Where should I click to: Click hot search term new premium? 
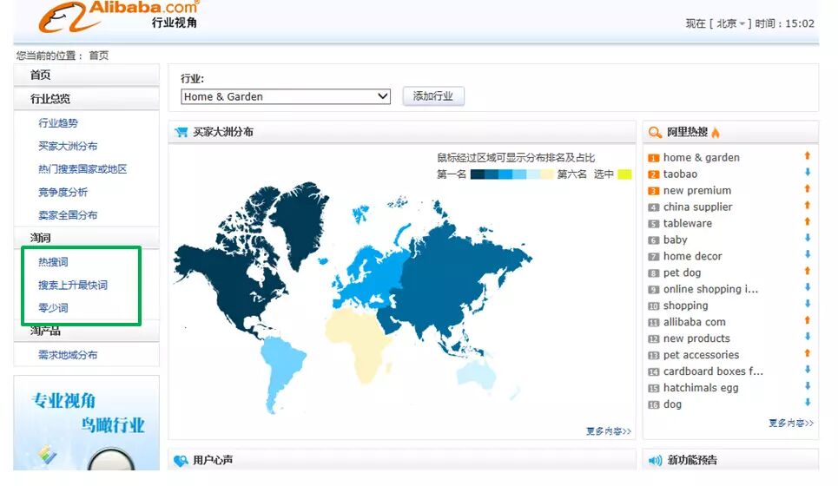(x=697, y=191)
